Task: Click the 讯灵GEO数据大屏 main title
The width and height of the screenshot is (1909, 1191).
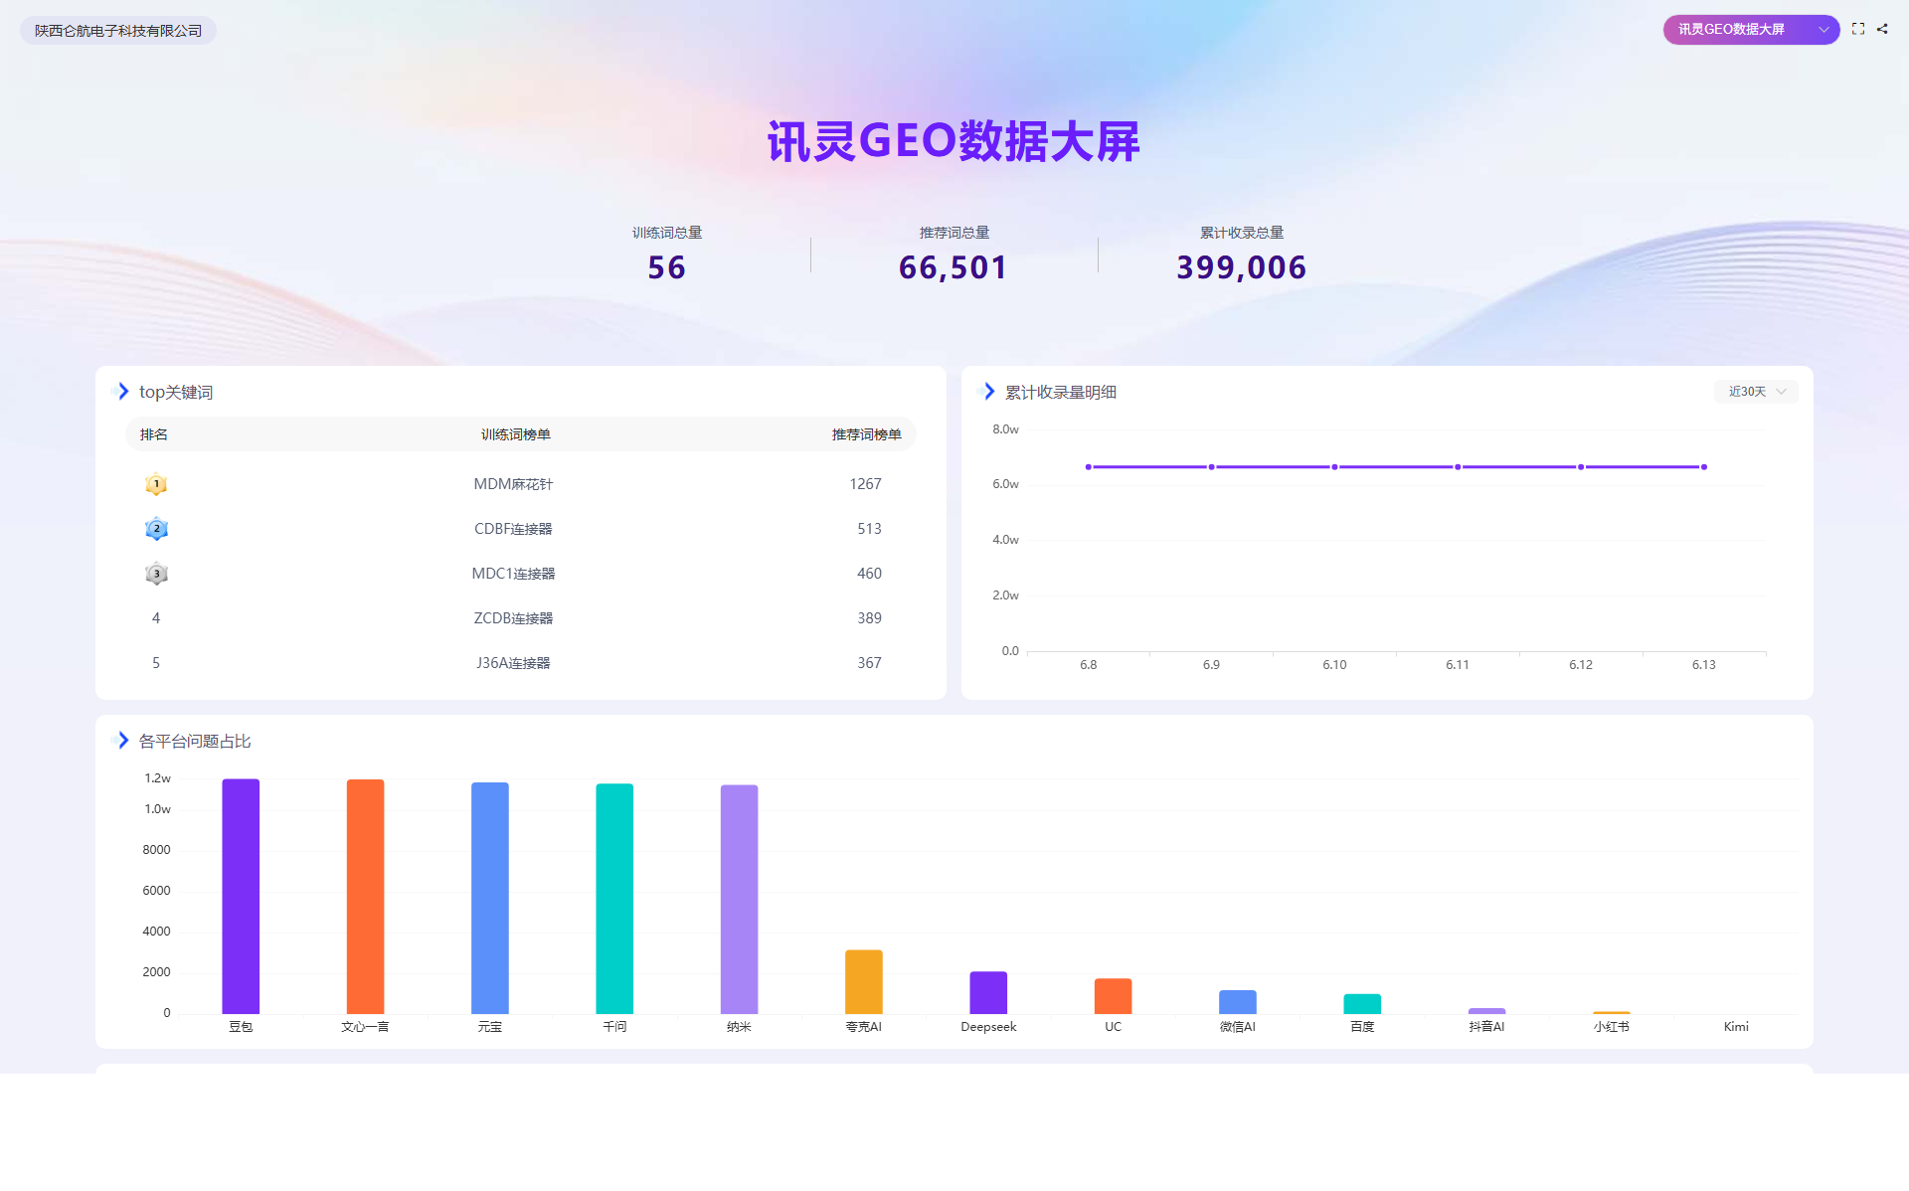Action: (954, 141)
